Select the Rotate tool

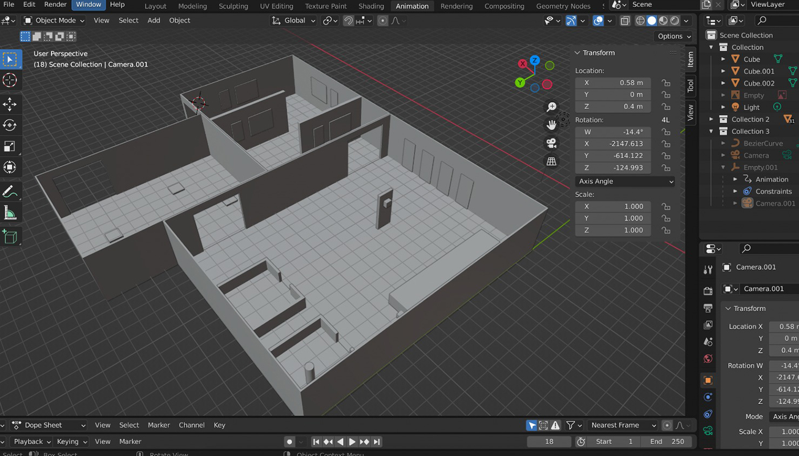click(10, 125)
